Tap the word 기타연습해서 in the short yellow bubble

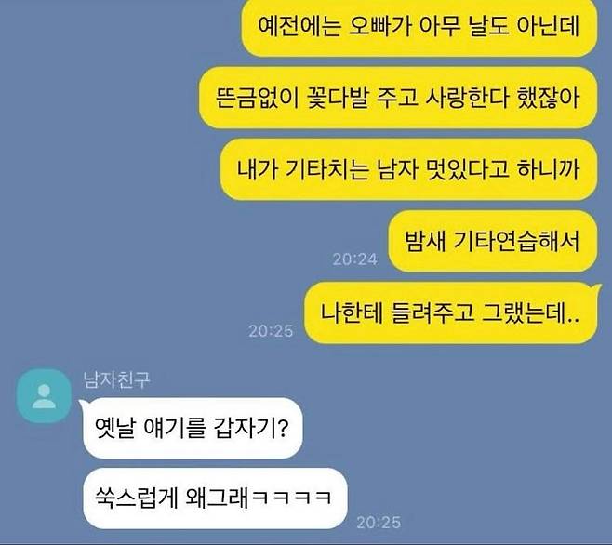[x=517, y=241]
